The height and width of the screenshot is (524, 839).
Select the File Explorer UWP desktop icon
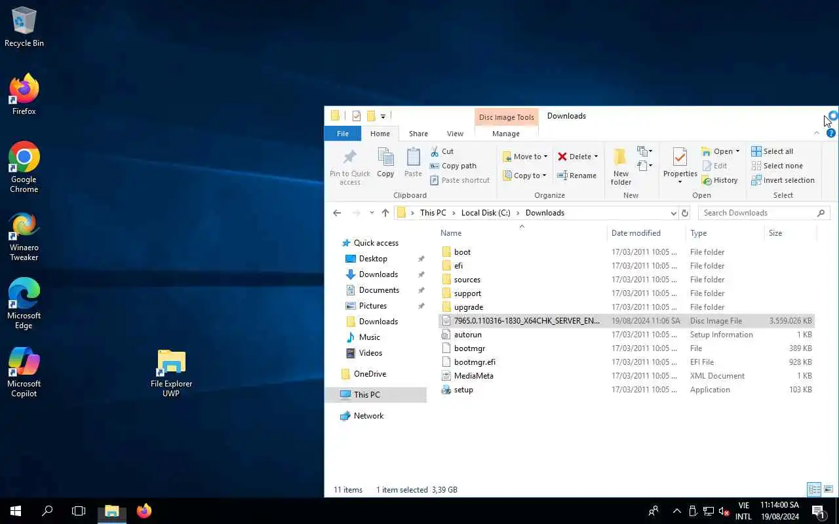[x=171, y=373]
